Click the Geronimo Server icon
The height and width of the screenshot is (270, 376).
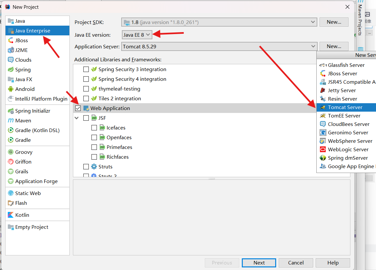(323, 132)
